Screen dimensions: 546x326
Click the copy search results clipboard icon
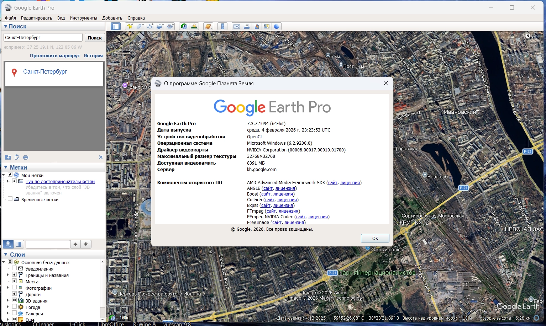pyautogui.click(x=17, y=157)
